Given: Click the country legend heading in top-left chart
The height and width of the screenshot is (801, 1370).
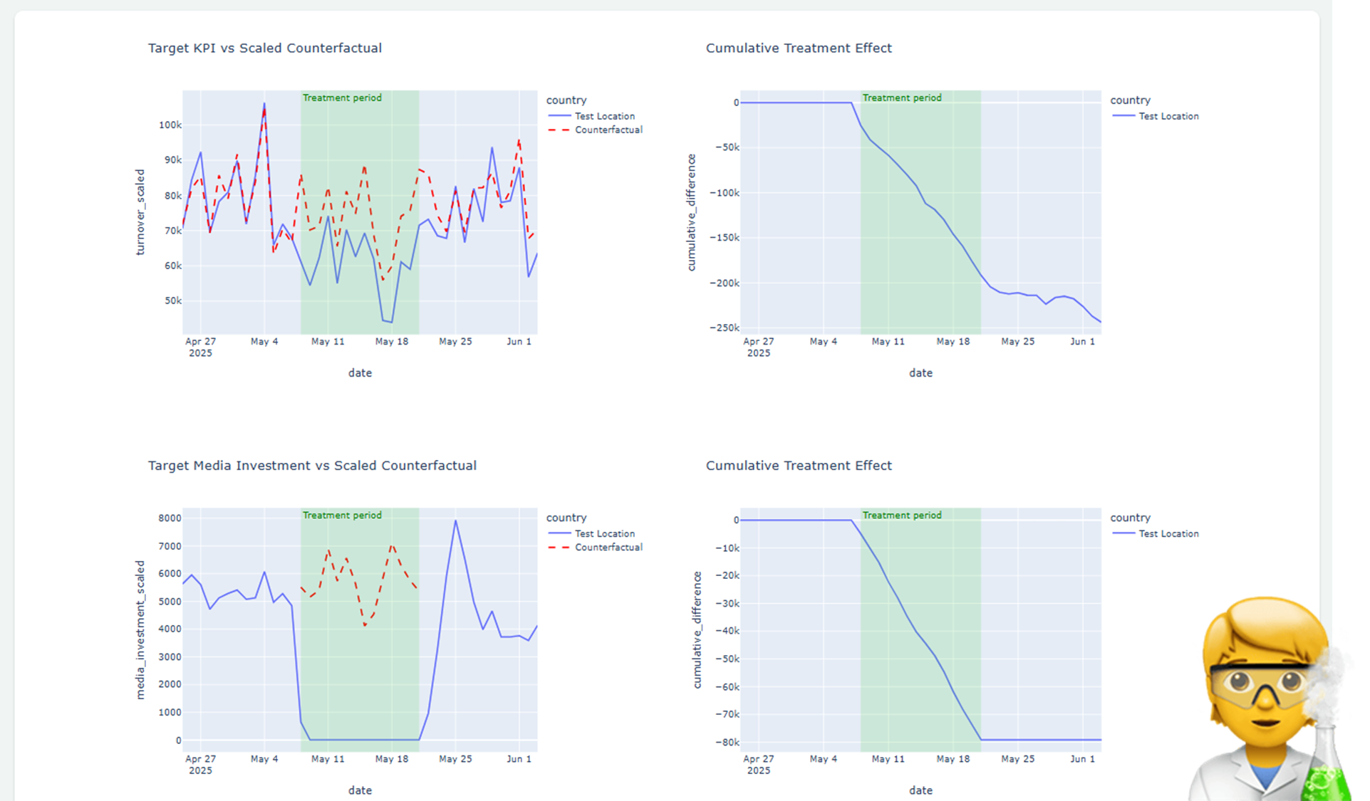Looking at the screenshot, I should [566, 100].
